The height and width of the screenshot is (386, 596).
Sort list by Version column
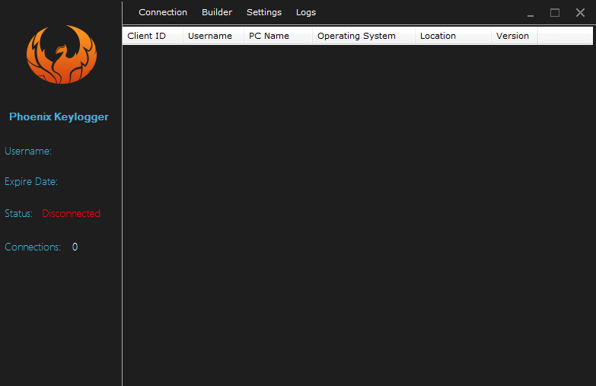(x=512, y=36)
